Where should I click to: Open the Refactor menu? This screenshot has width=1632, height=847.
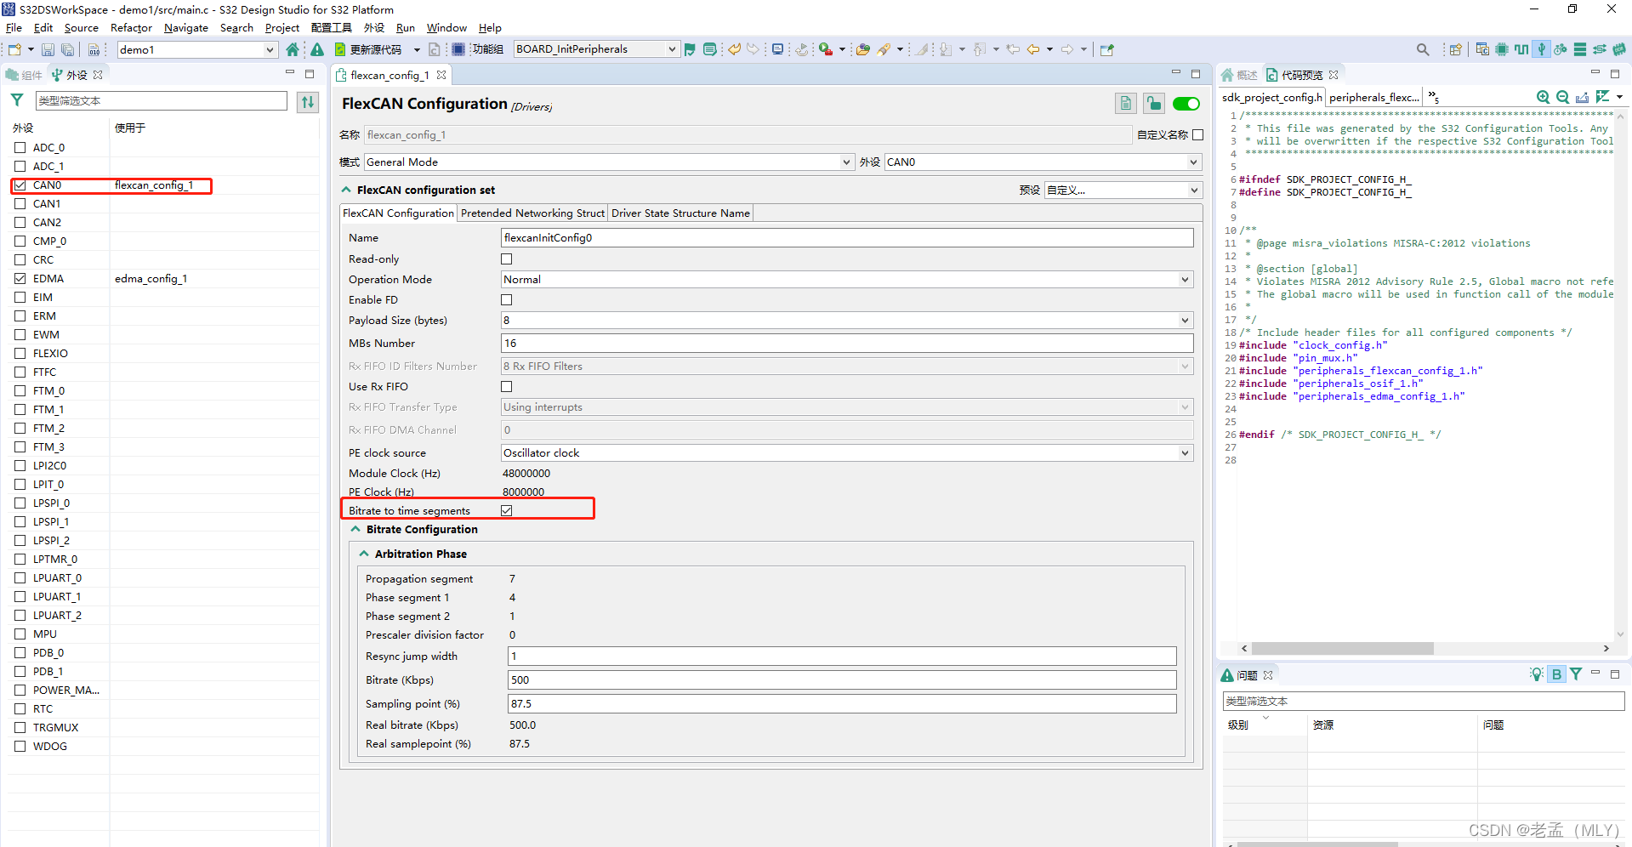(x=131, y=28)
